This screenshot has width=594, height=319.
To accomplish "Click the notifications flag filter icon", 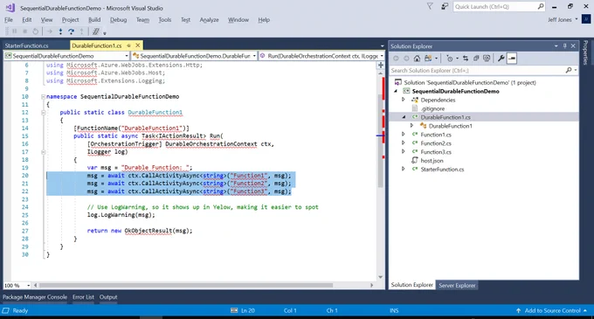I will (x=430, y=6).
